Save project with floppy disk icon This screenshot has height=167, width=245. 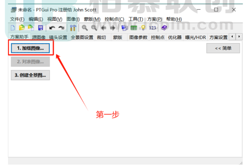[x=41, y=28]
